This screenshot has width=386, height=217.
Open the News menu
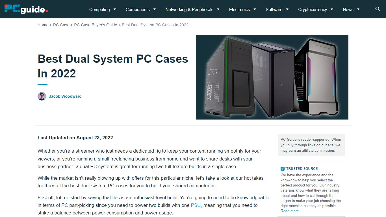coord(348,9)
